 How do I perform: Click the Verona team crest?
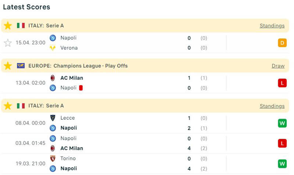(x=53, y=48)
